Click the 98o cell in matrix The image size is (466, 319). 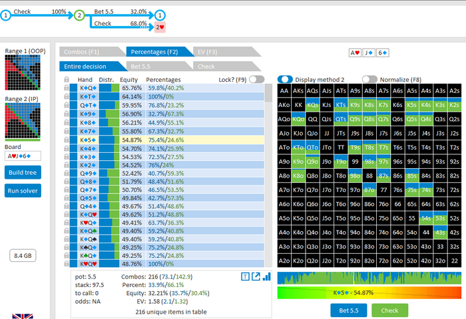[355, 175]
